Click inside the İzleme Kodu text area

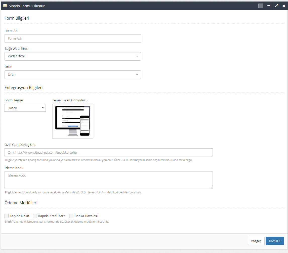click(x=108, y=180)
